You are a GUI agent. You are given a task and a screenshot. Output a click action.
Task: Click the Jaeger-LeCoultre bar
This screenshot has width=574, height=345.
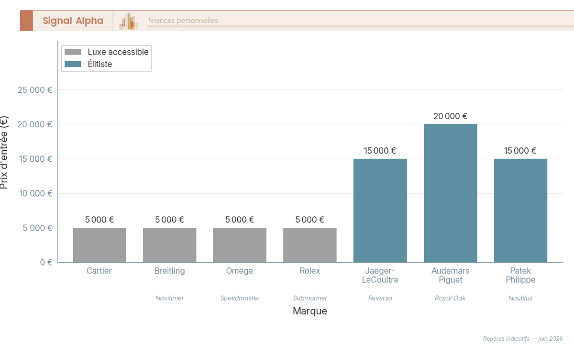tap(380, 211)
